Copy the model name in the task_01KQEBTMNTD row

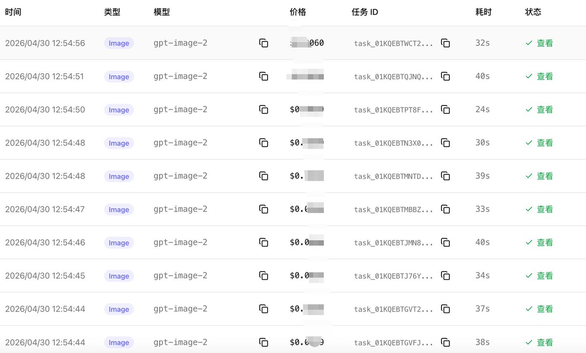tap(264, 176)
